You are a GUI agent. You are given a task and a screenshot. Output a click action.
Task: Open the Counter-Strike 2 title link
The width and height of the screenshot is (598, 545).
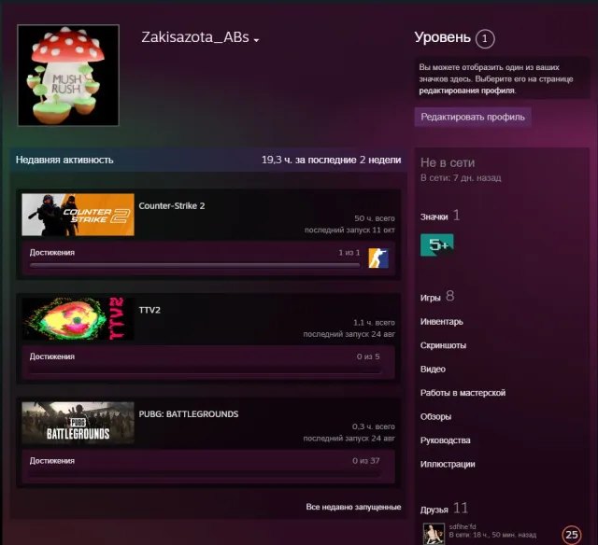click(172, 206)
